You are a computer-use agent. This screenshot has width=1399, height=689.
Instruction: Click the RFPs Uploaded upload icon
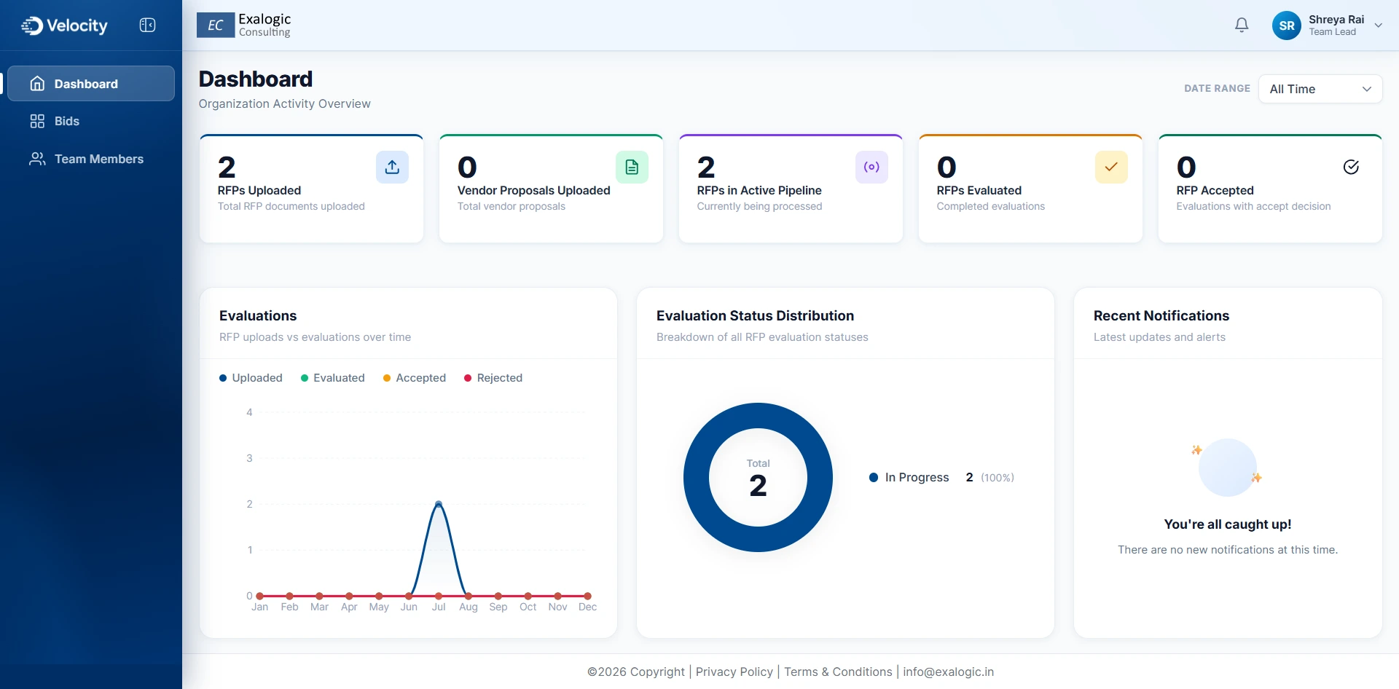coord(392,167)
